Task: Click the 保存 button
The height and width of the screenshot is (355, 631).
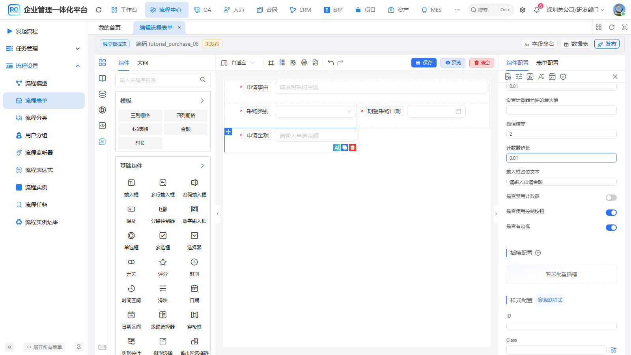Action: click(x=424, y=63)
